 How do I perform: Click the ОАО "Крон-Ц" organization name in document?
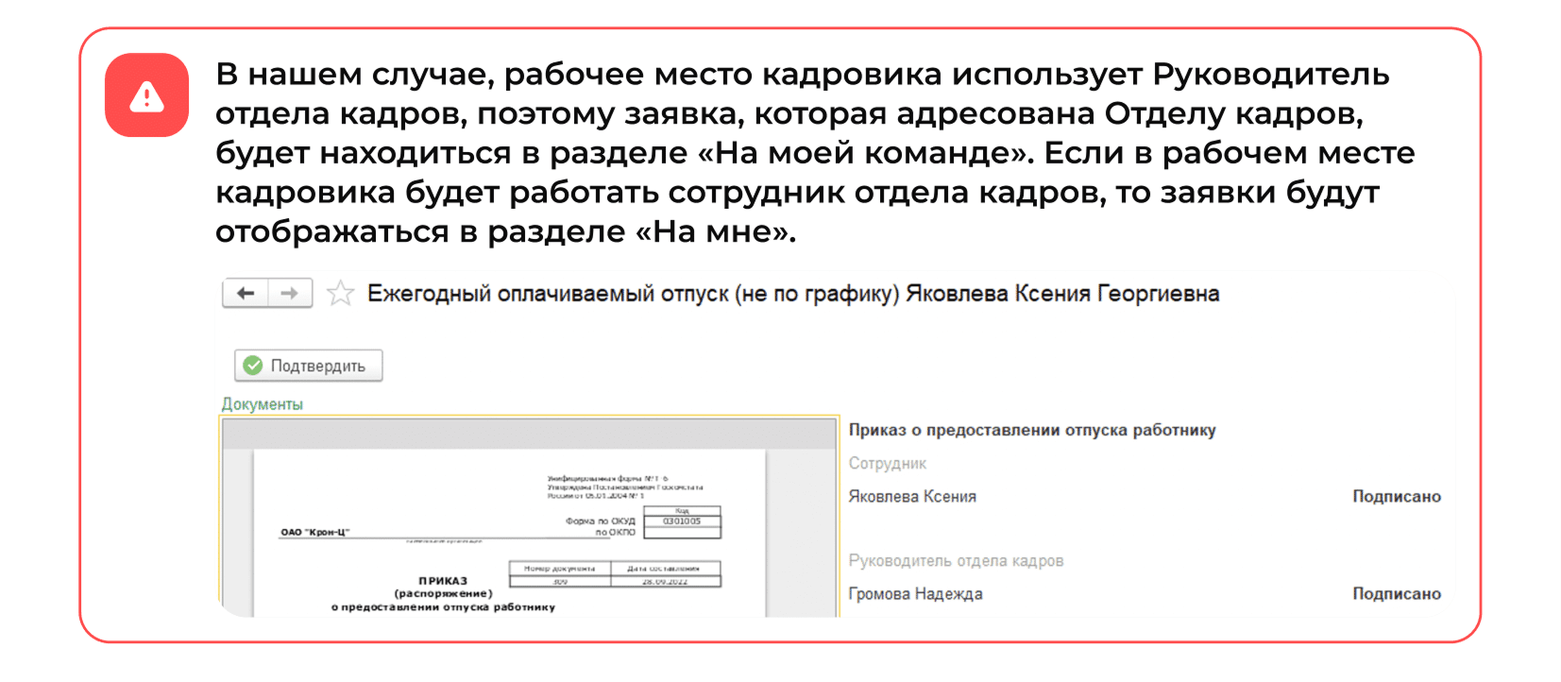coord(314,533)
